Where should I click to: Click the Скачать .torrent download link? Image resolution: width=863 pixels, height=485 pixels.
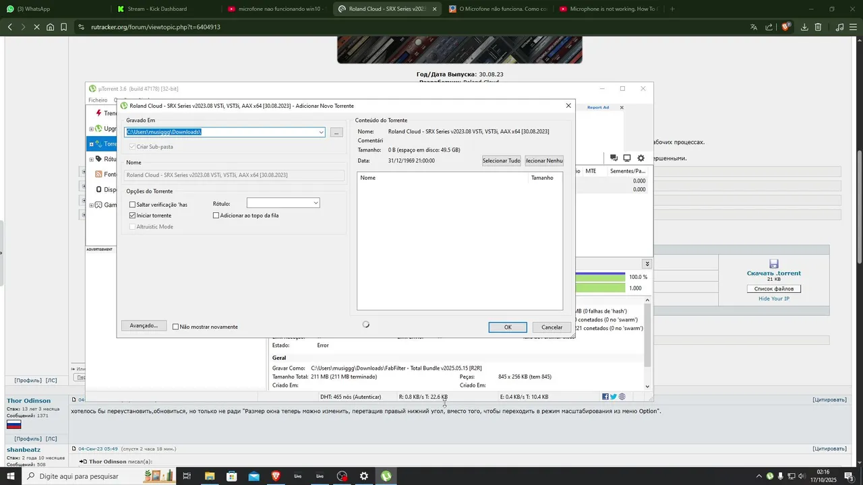coord(774,273)
